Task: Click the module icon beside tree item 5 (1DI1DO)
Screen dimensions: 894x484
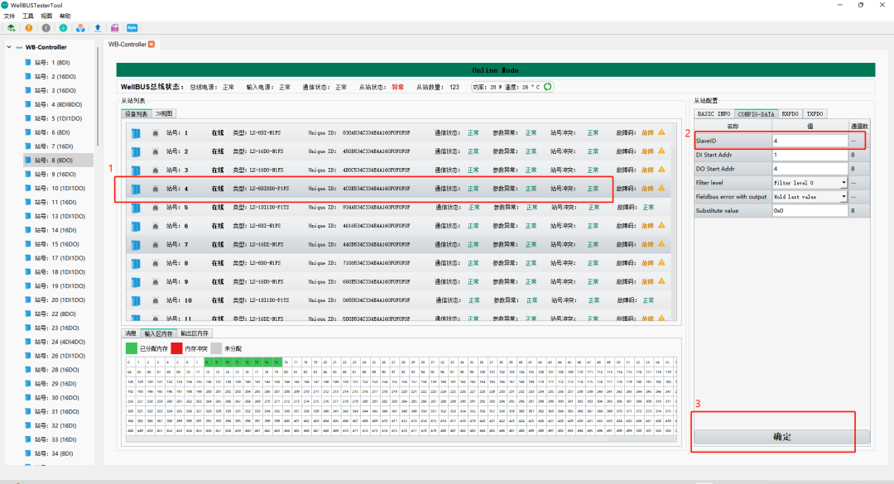Action: click(x=28, y=118)
